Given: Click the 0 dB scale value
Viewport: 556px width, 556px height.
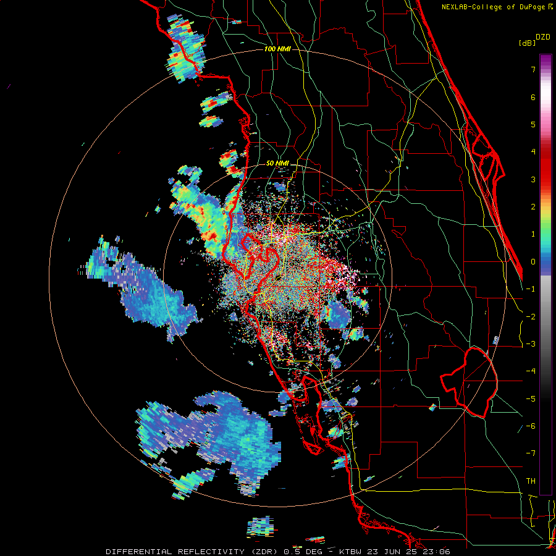Looking at the screenshot, I should coord(533,262).
